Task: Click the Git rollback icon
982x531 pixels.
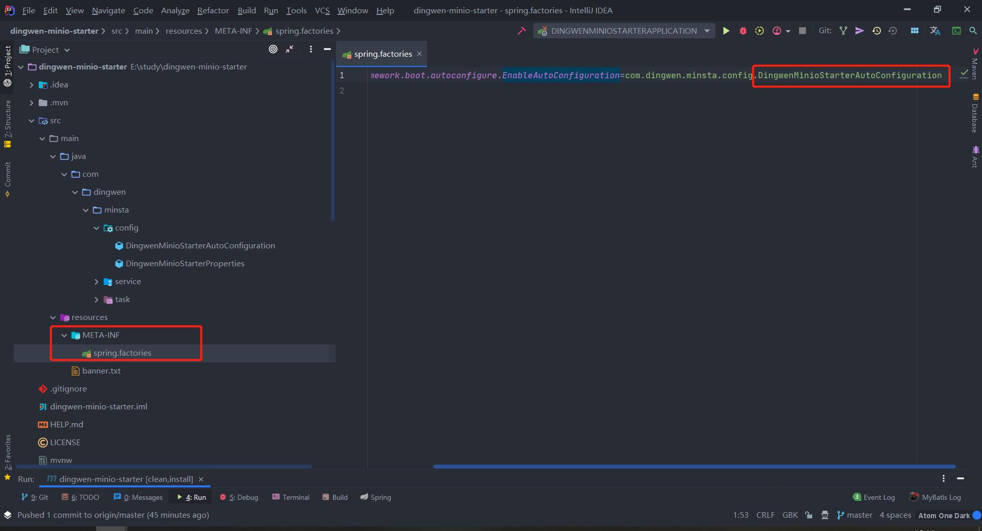Action: [x=893, y=31]
